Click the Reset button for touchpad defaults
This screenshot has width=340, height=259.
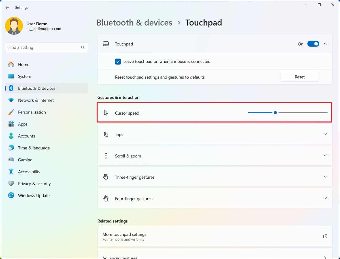coord(299,77)
